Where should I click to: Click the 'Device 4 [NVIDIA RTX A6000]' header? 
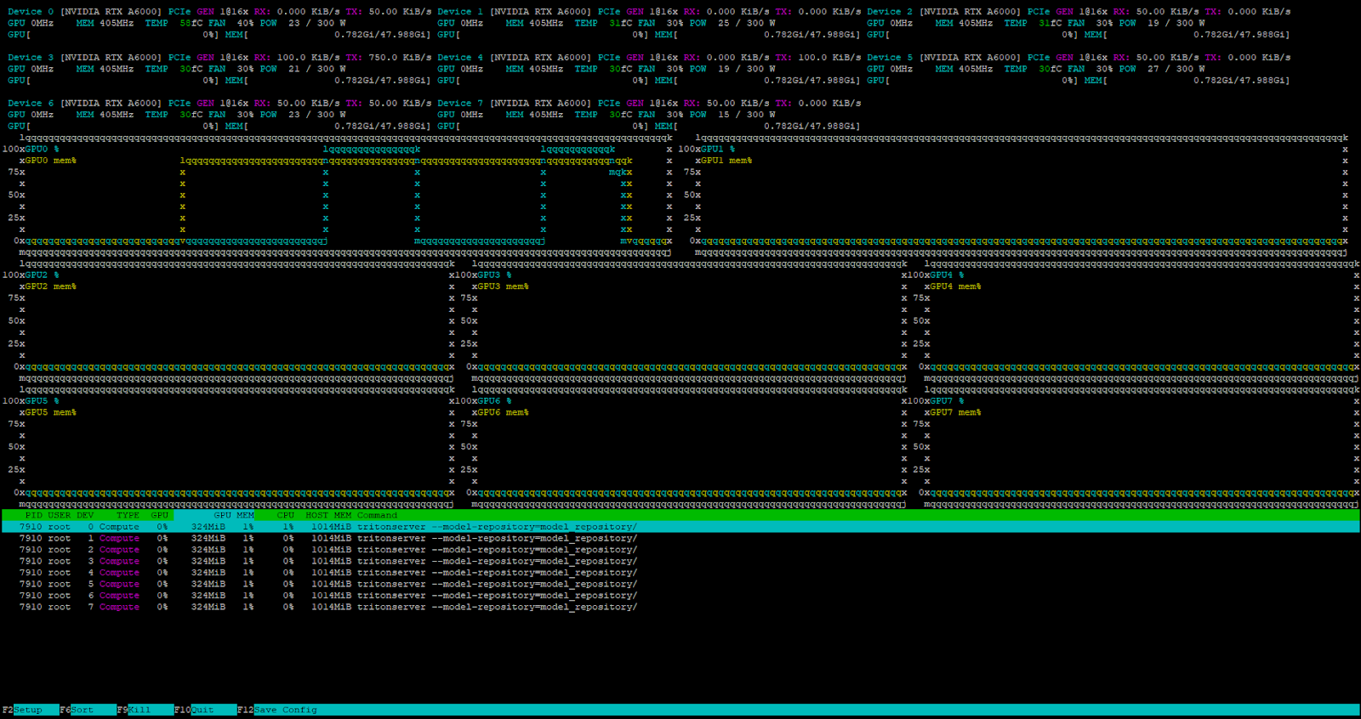514,58
